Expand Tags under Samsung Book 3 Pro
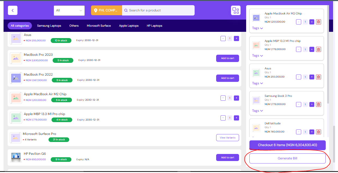The height and width of the screenshot is (173, 338). point(258,111)
